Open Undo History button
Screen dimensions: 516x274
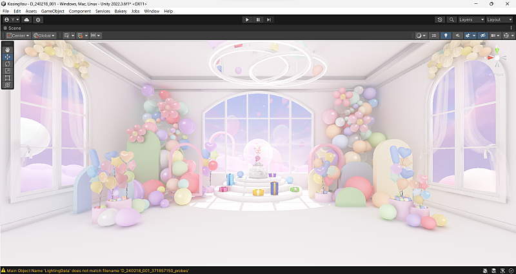pyautogui.click(x=440, y=20)
